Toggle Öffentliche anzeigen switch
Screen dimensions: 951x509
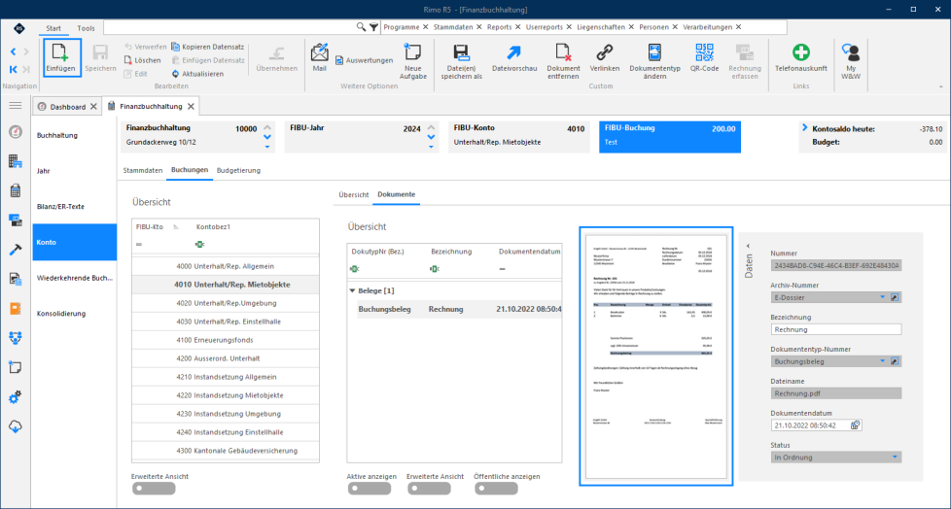[x=496, y=489]
